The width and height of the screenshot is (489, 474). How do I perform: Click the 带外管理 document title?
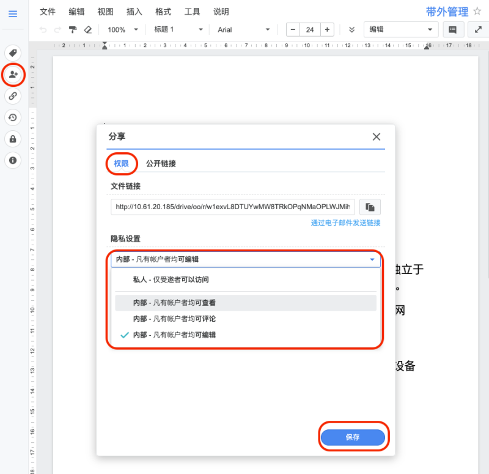click(447, 12)
